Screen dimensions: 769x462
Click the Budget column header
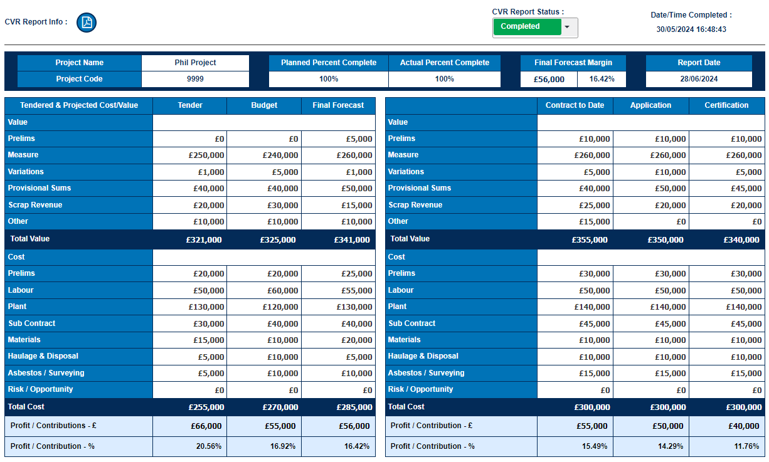pos(264,105)
